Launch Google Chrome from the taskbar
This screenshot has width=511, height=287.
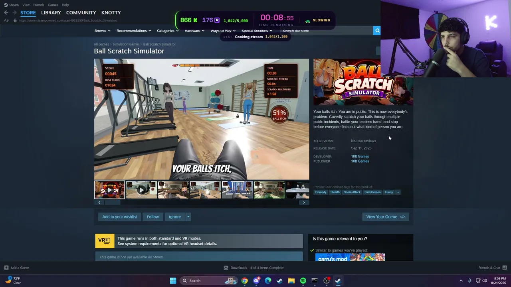[244, 281]
